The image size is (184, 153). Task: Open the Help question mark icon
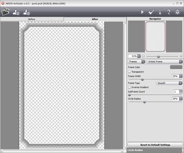[x=169, y=12]
